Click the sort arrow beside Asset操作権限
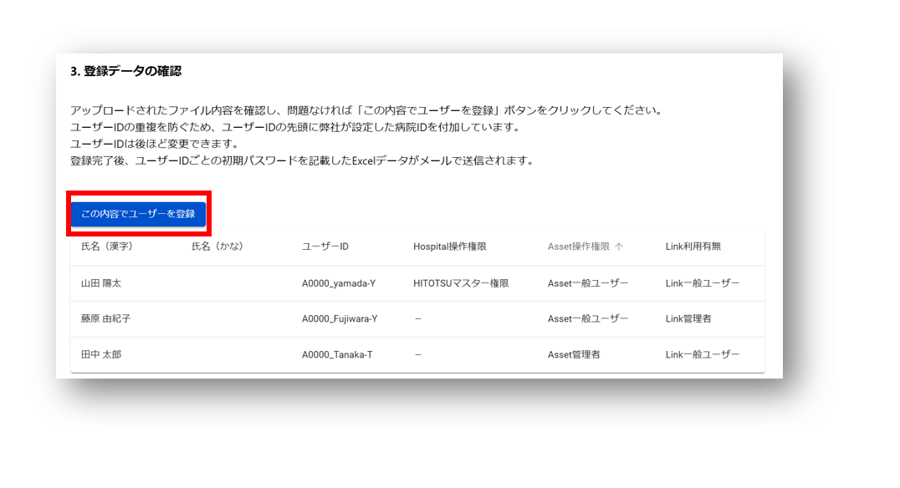Image resolution: width=900 pixels, height=488 pixels. 619,247
